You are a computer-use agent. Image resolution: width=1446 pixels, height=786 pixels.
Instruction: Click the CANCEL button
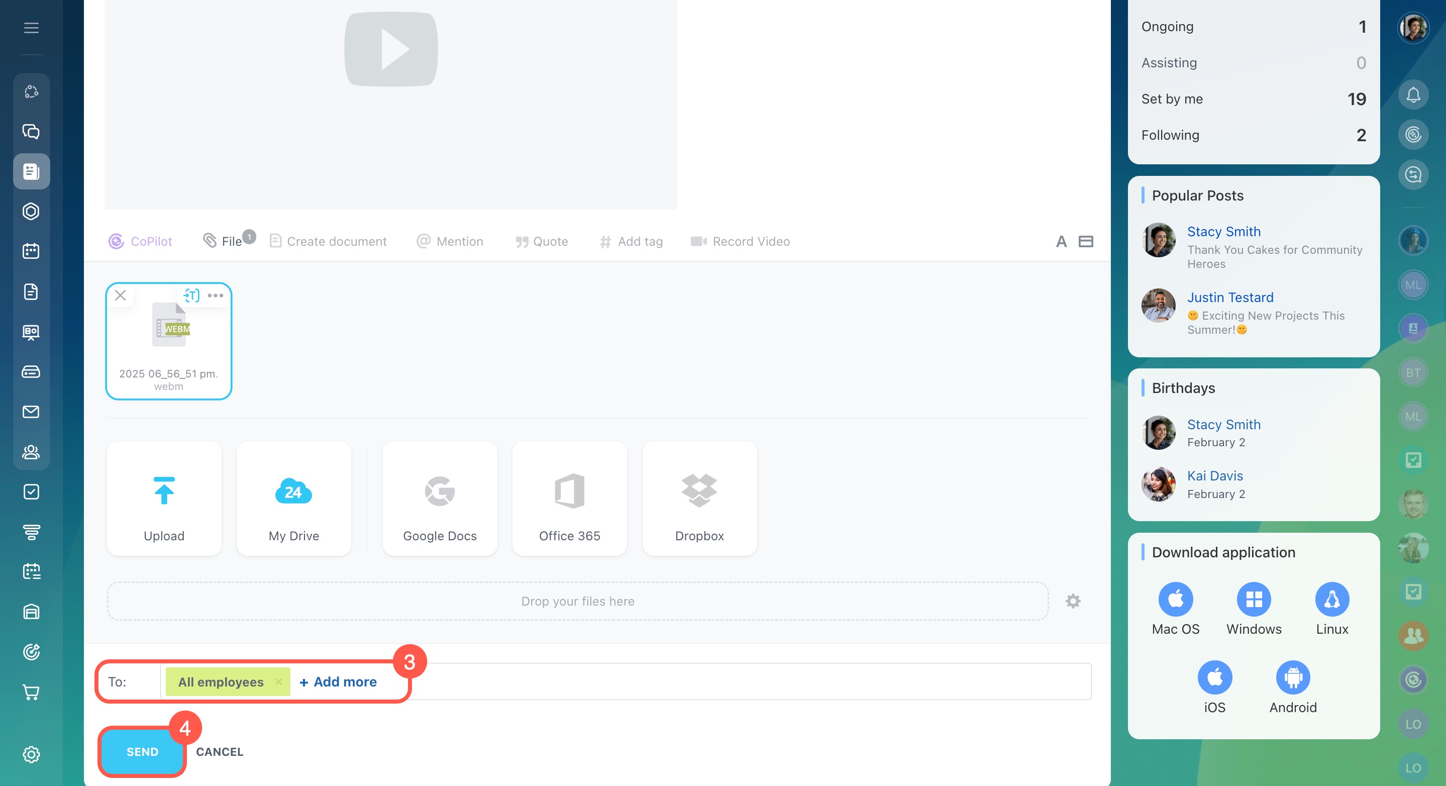pyautogui.click(x=220, y=752)
